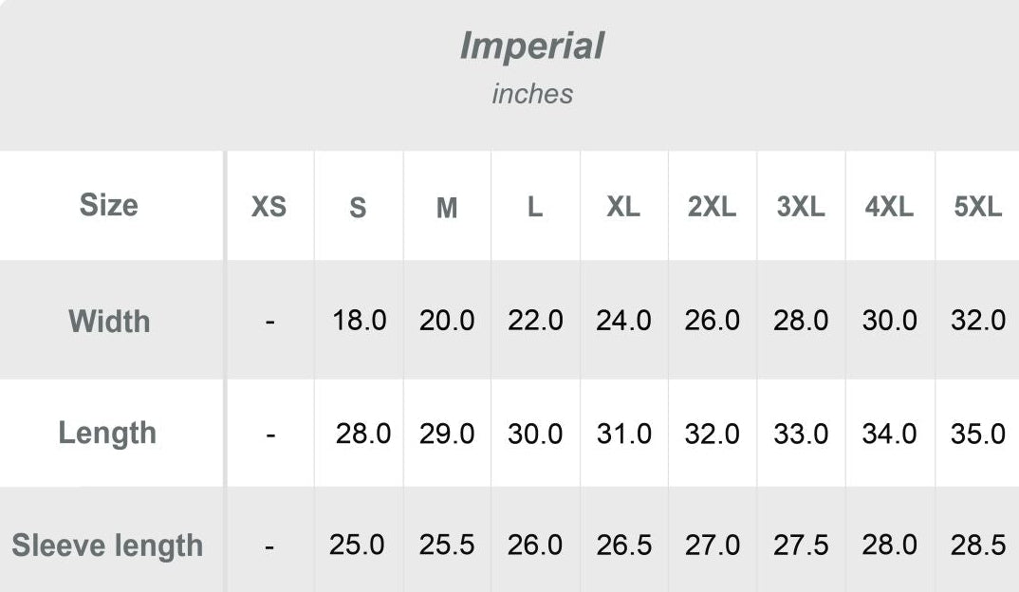Click the Length row label
The image size is (1019, 592).
[x=107, y=433]
